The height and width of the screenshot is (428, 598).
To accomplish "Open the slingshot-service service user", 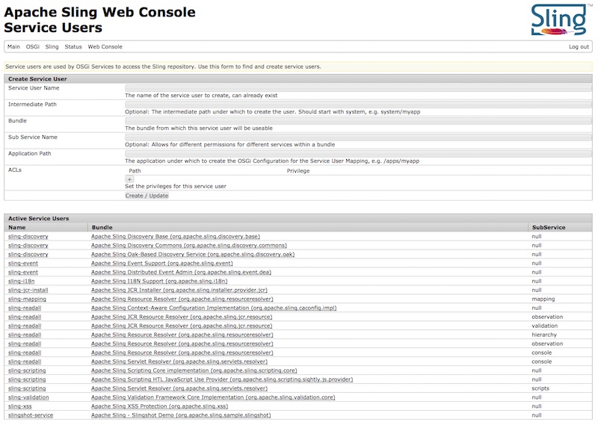I will (31, 415).
